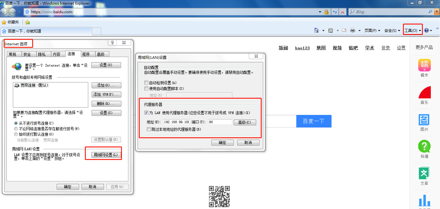Viewport: 440px width, 209px height.
Task: Click the Read Mail envelope icon
Action: [x=343, y=30]
